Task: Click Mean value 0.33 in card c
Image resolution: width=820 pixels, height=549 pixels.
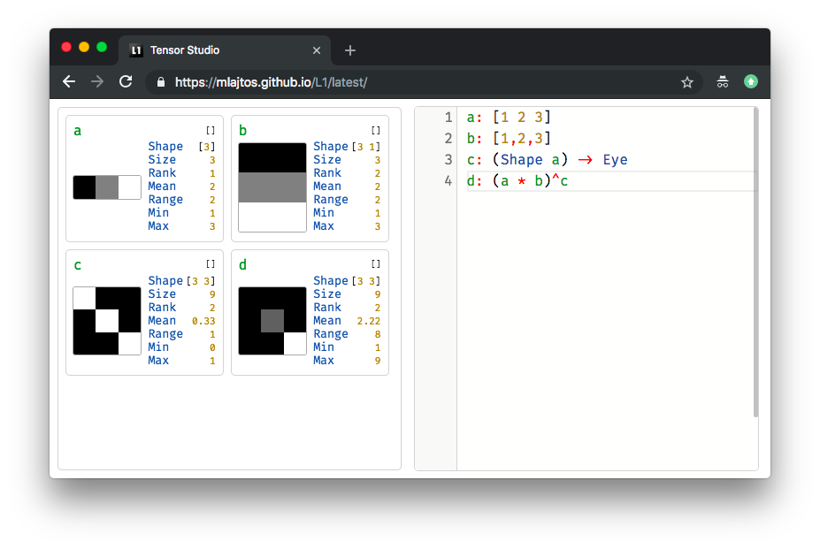Action: 203,321
